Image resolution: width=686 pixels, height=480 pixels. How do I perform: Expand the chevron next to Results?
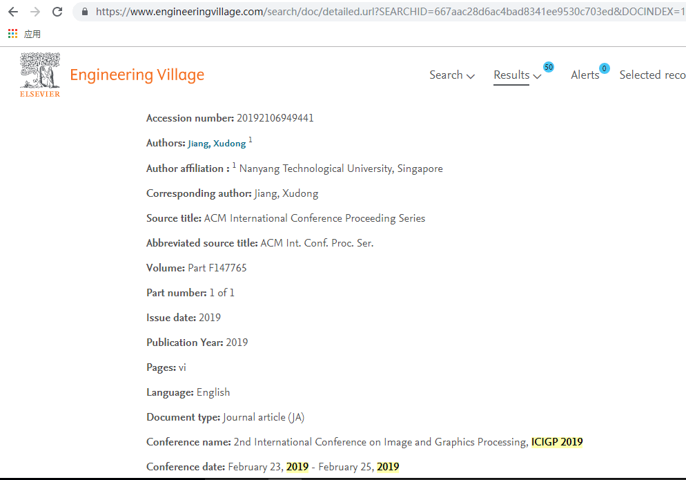tap(537, 76)
